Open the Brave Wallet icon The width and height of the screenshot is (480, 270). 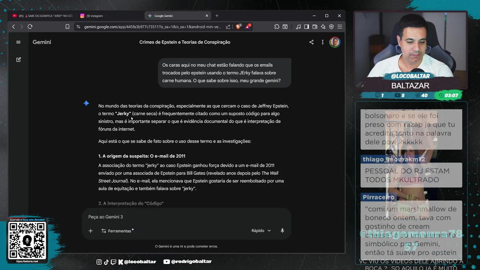315,27
